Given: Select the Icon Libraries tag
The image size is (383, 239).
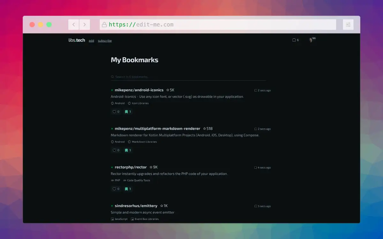Looking at the screenshot, I should point(138,103).
